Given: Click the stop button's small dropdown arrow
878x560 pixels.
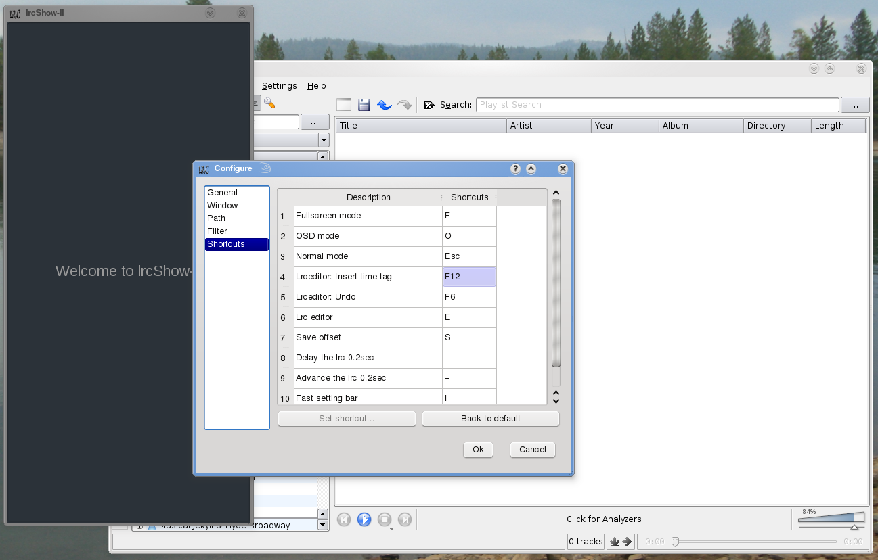Looking at the screenshot, I should 391,528.
